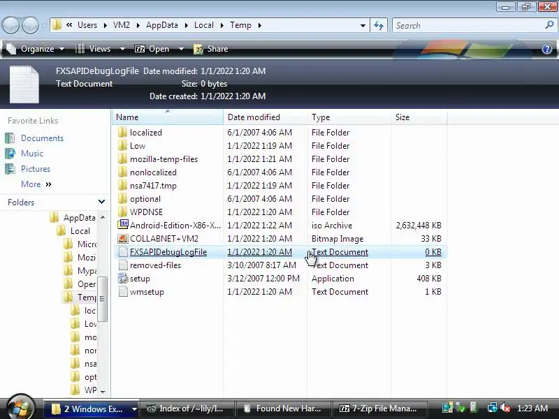Click the Share toolbar button
The height and width of the screenshot is (419, 559).
click(211, 49)
